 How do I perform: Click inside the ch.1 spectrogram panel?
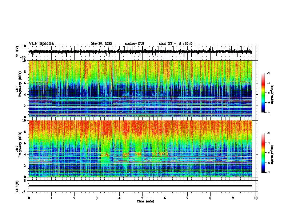pyautogui.click(x=140, y=89)
